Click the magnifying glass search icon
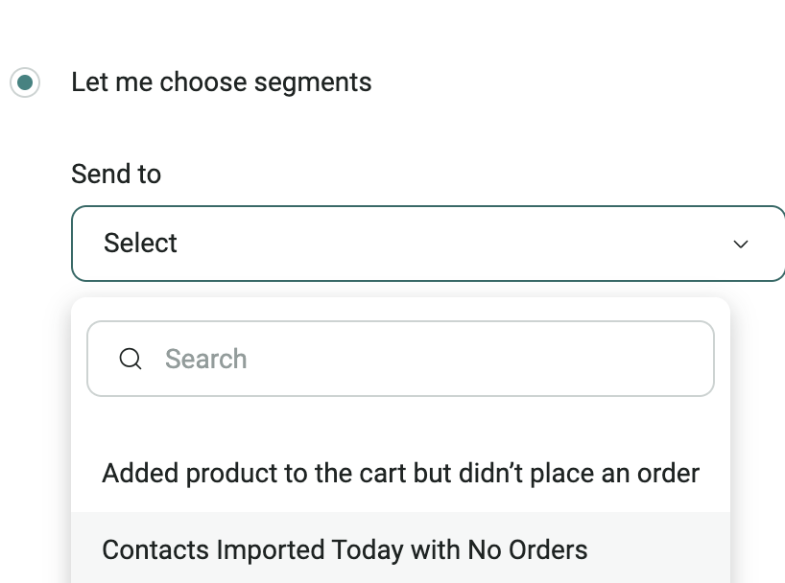 coord(131,359)
